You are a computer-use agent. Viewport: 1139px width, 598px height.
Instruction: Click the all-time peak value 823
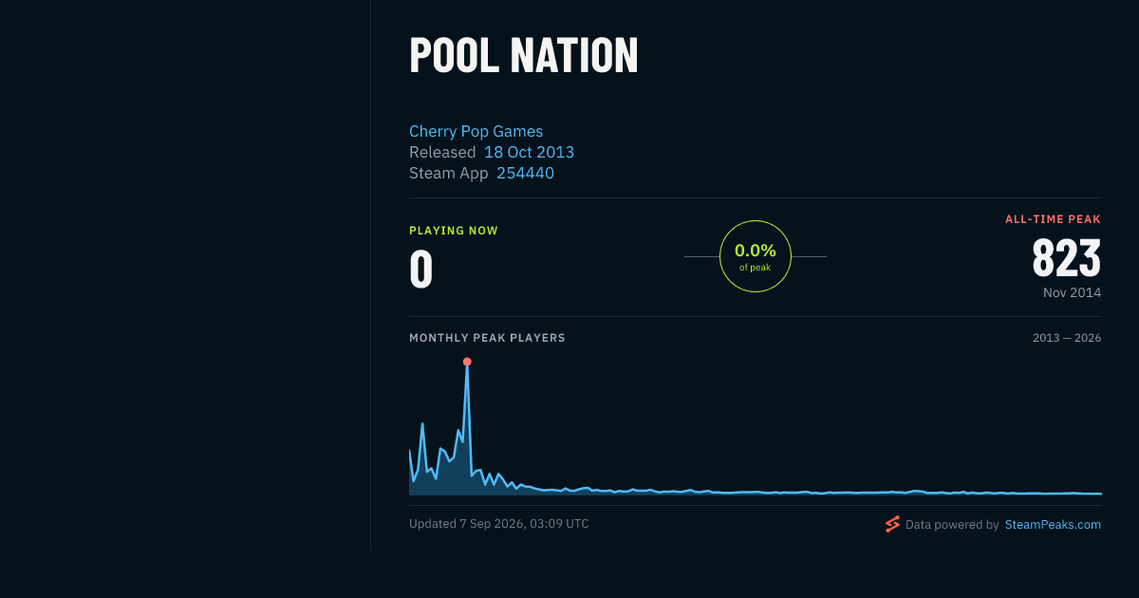[1067, 257]
